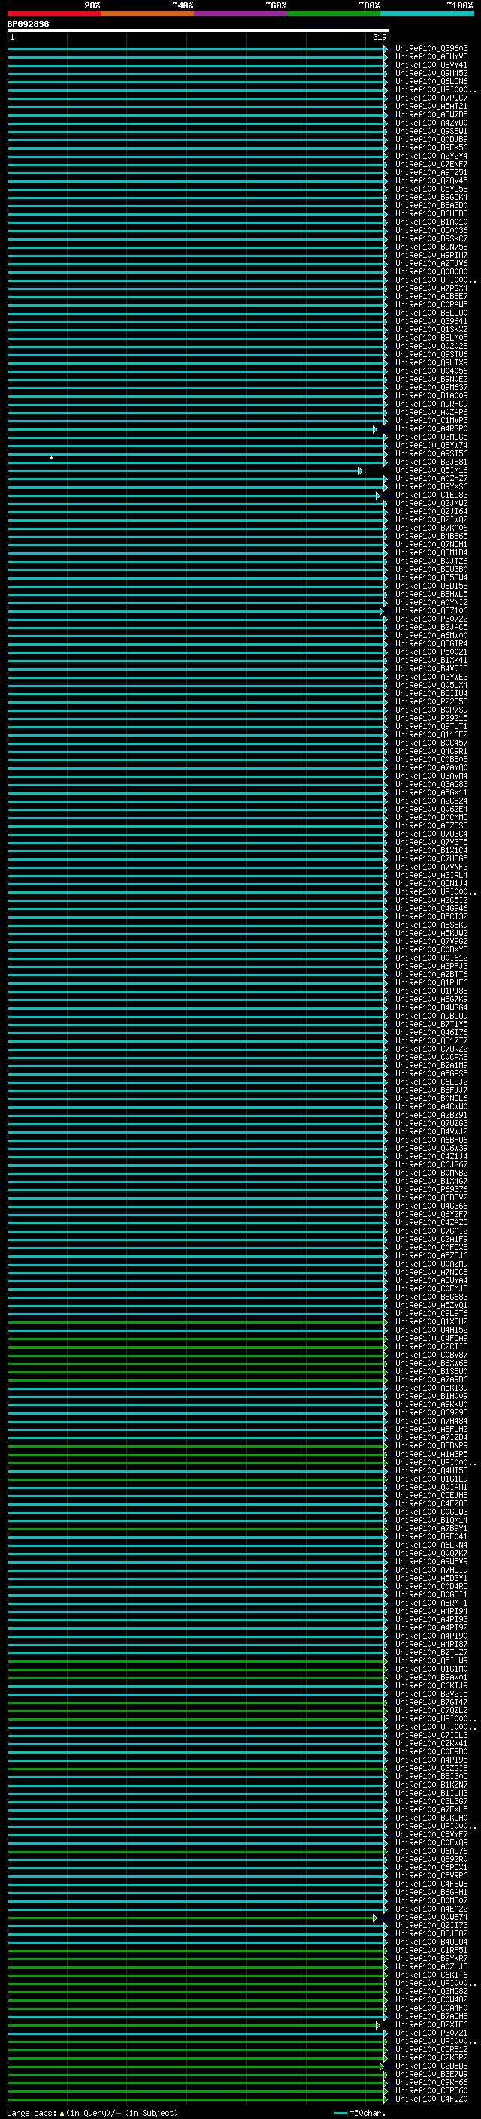Select label UniRef100_Q116E2
The width and height of the screenshot is (481, 2119).
[431, 734]
